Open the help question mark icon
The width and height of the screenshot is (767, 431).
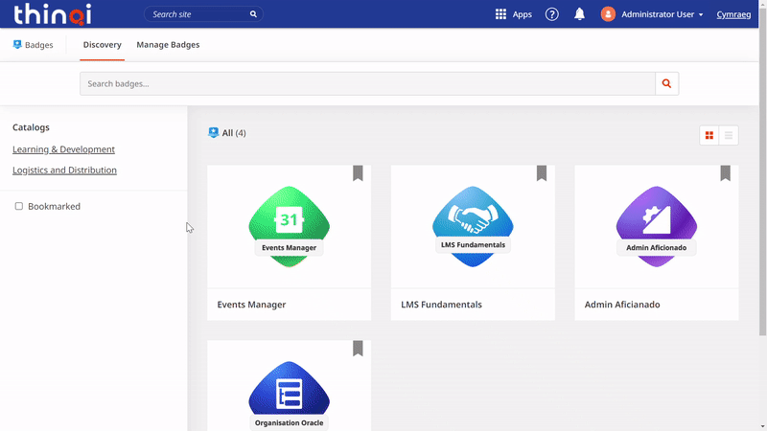552,14
